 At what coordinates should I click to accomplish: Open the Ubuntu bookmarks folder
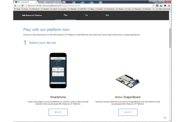pos(120,9)
